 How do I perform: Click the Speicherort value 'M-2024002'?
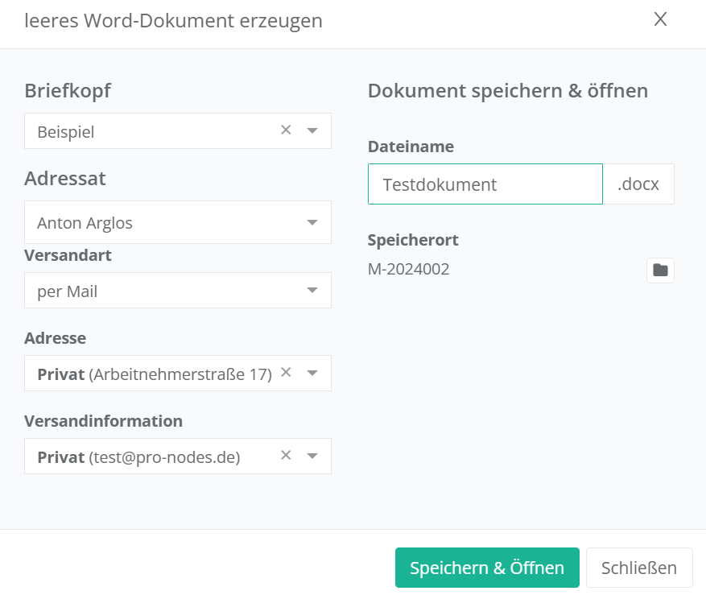tap(408, 270)
